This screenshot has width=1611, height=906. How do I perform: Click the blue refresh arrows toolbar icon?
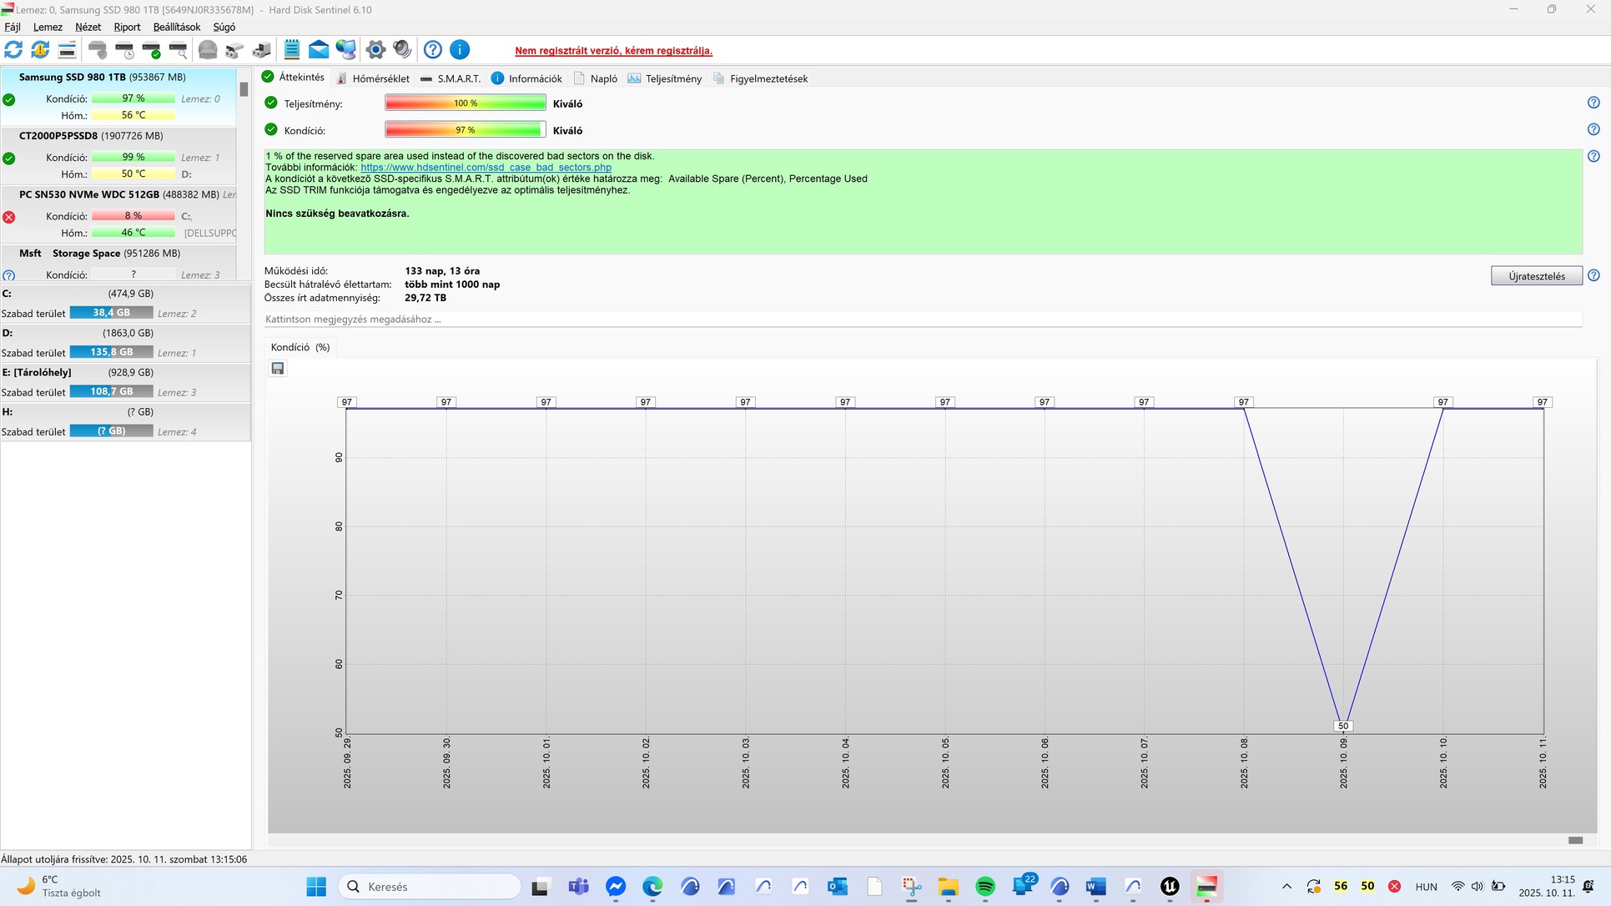[x=13, y=50]
